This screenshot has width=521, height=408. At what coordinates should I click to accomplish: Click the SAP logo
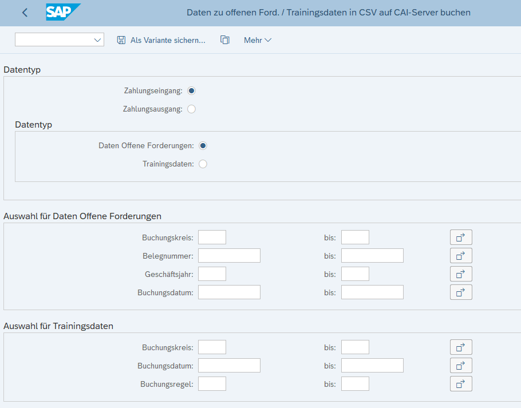click(x=62, y=12)
